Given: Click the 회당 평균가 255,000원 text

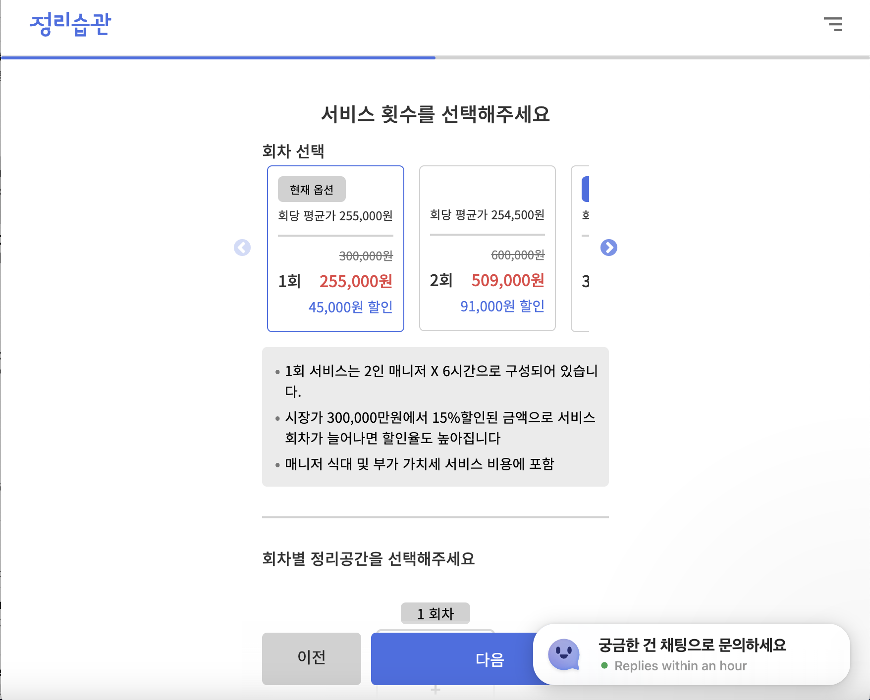Looking at the screenshot, I should point(335,216).
